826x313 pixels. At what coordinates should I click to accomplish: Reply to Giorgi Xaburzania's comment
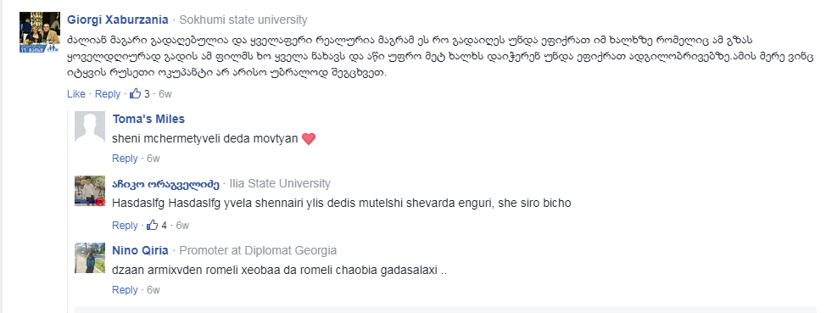(108, 94)
